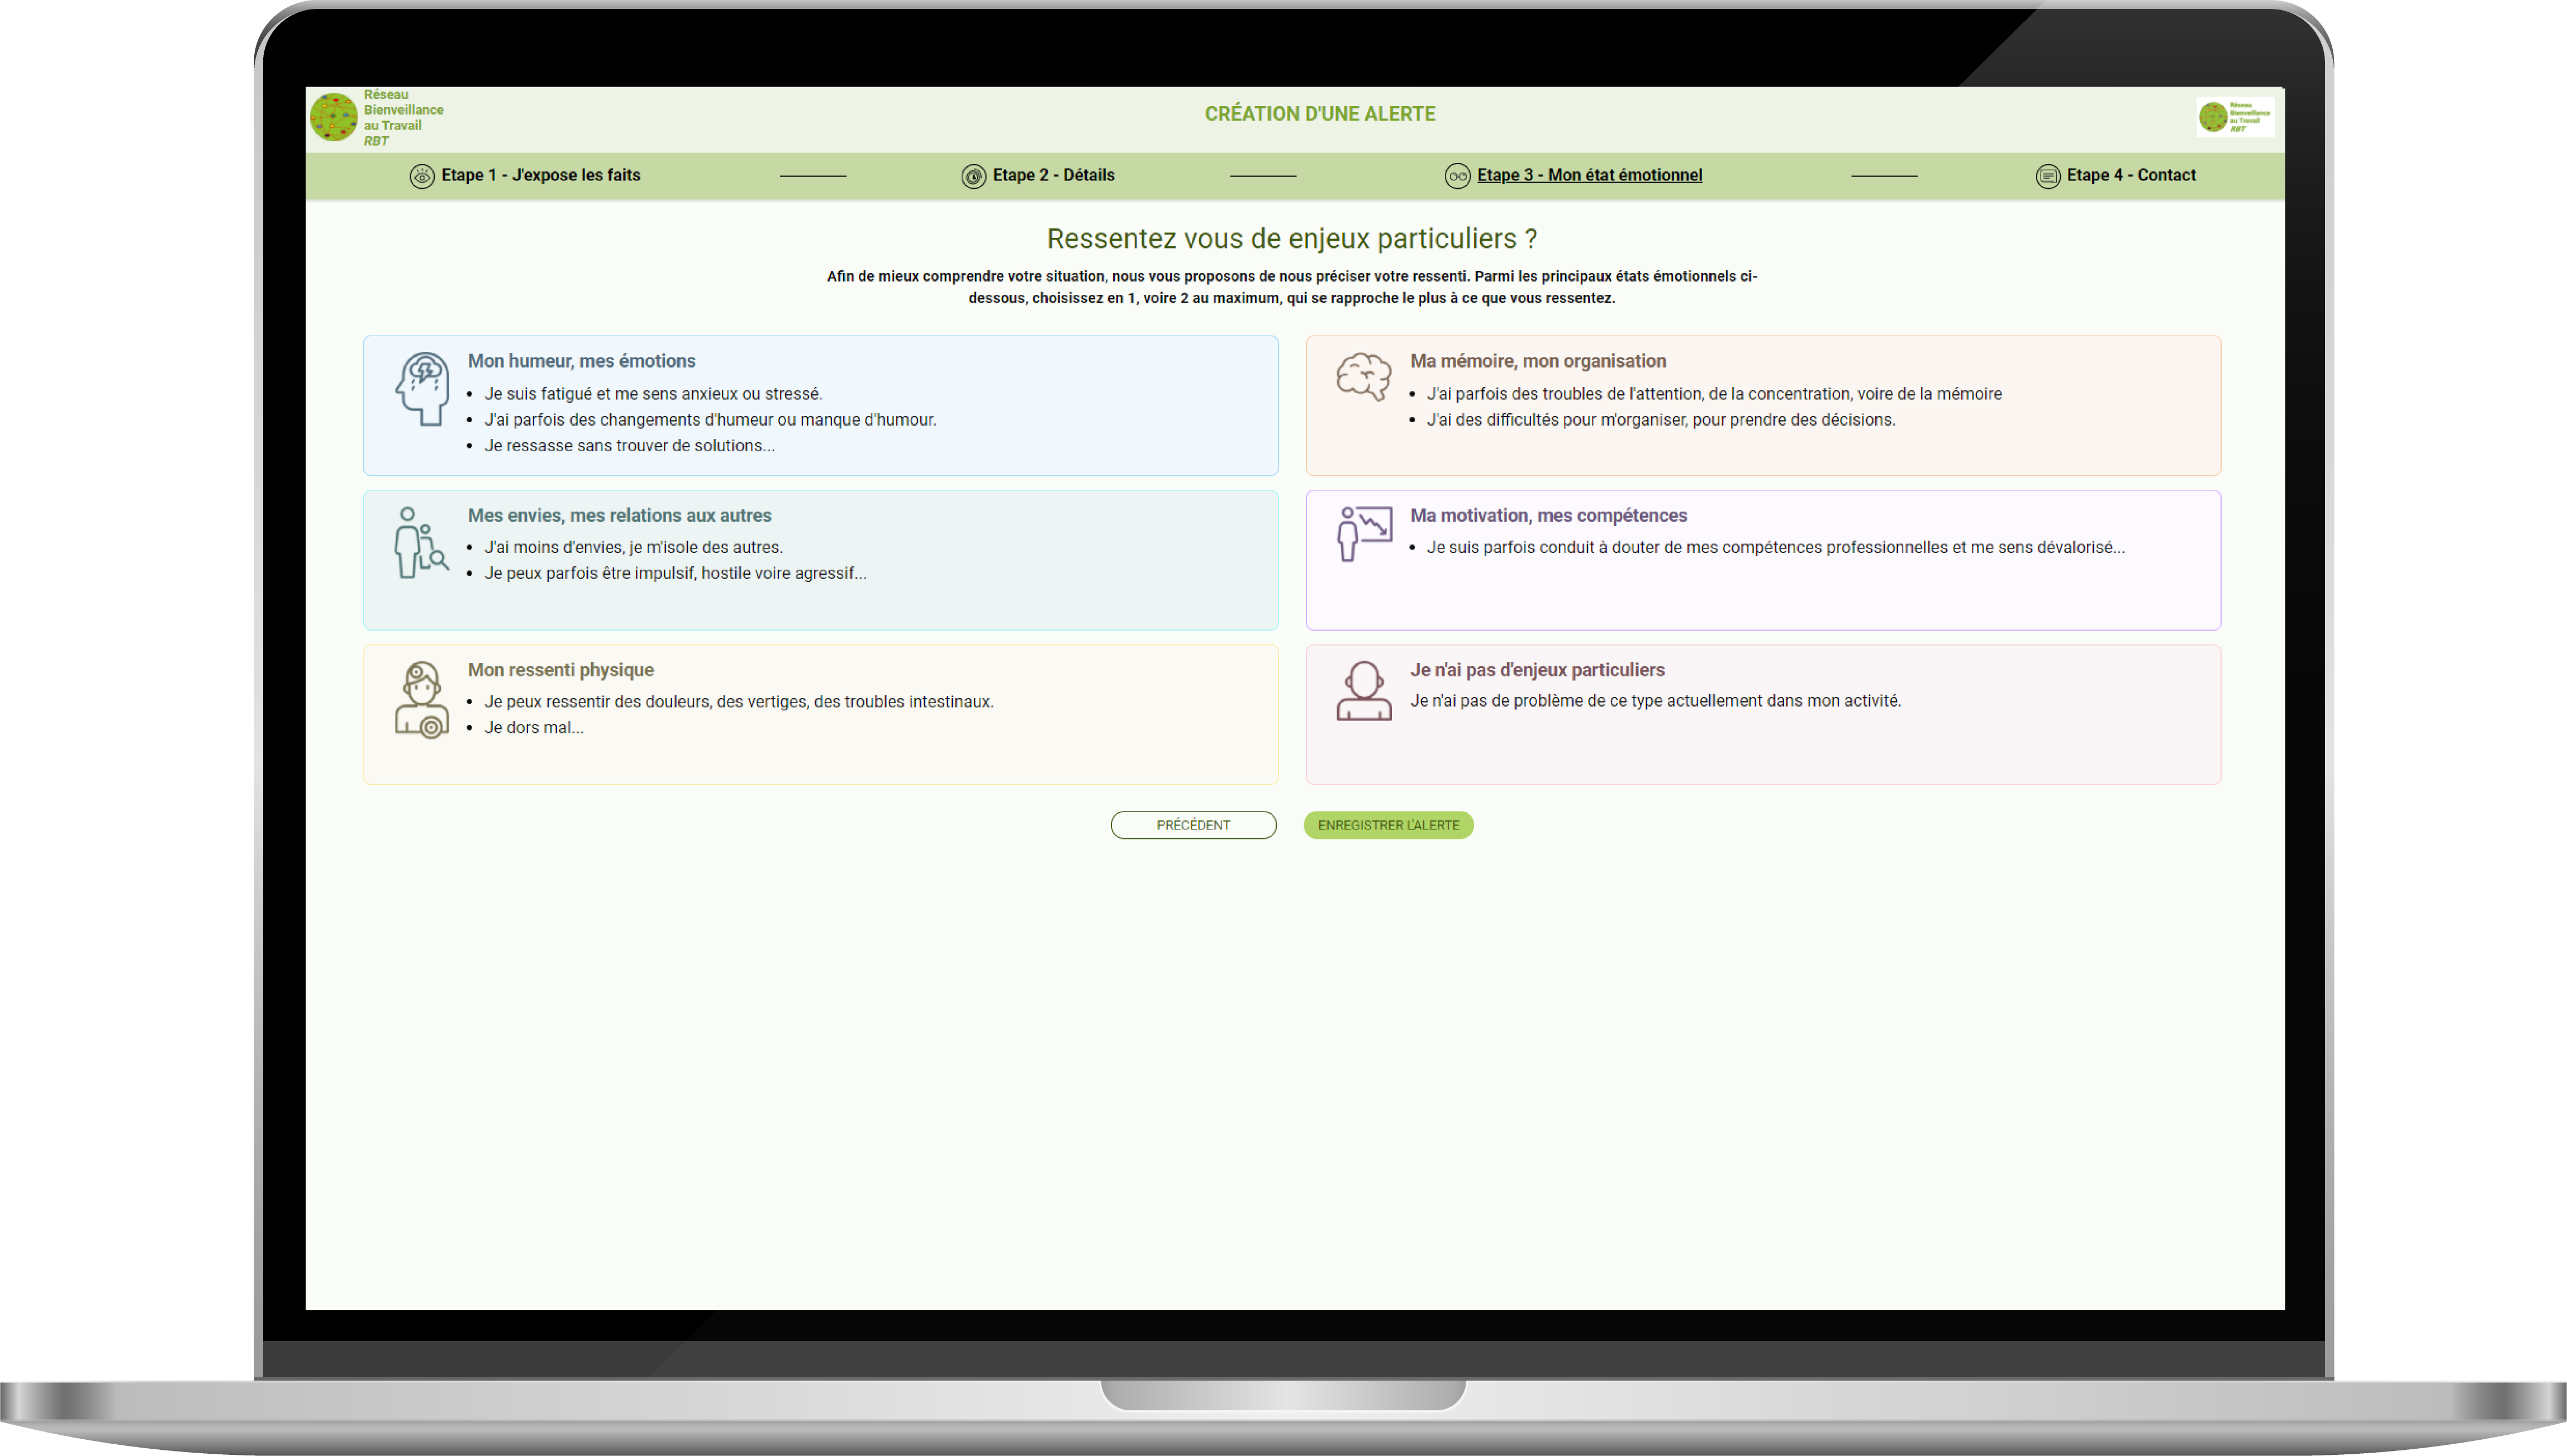Click the eye icon beside Etape 1
2567x1456 pixels.
pyautogui.click(x=422, y=177)
